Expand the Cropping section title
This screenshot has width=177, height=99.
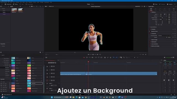(153, 29)
